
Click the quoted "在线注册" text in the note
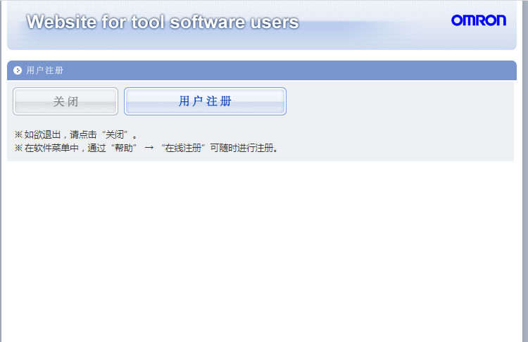(183, 148)
